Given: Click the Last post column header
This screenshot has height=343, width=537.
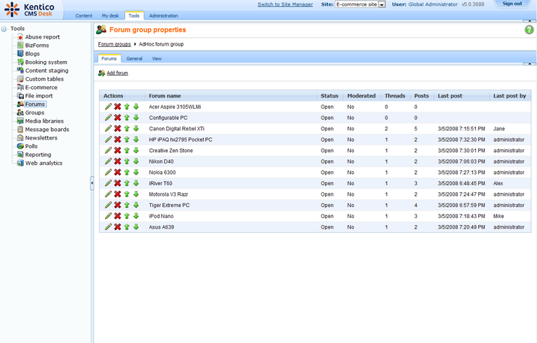Looking at the screenshot, I should 450,96.
